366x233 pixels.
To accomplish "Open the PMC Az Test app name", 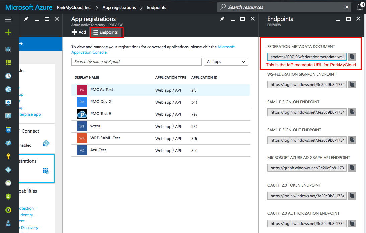I will (x=101, y=90).
